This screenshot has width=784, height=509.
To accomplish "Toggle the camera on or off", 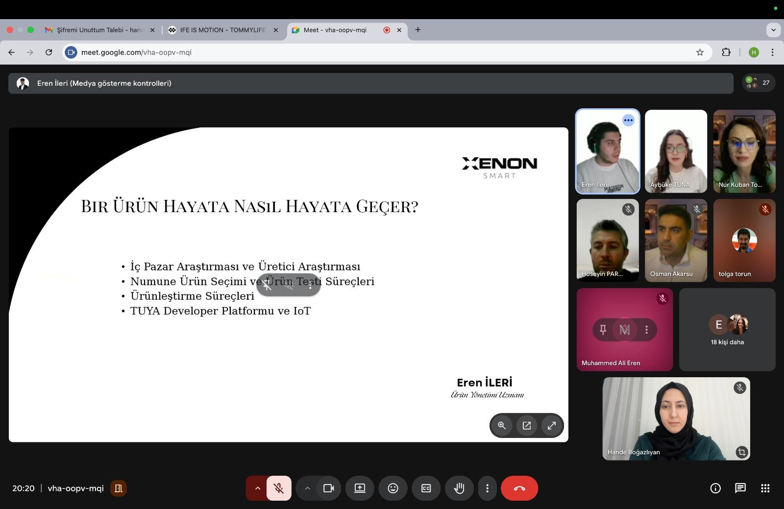I will click(x=329, y=488).
